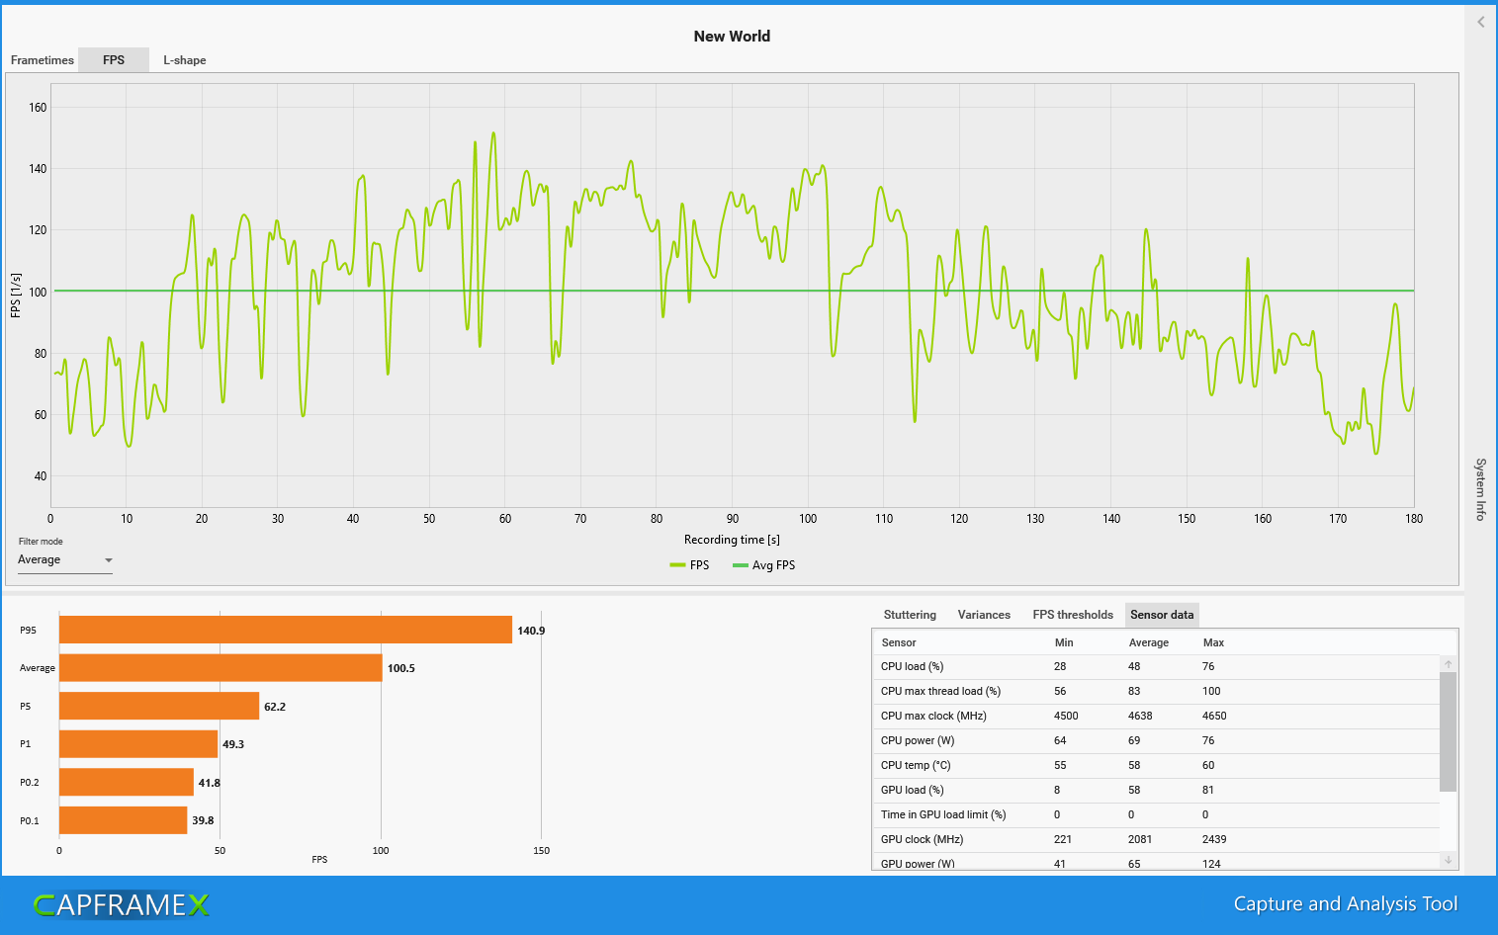
Task: Select the CPU max clock (MHz) row
Action: [x=1156, y=716]
